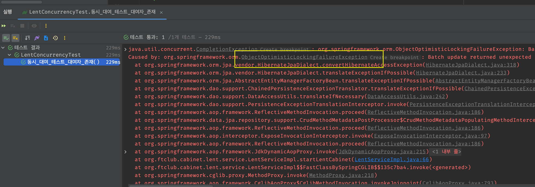Click the ObjectOptimisticLockingFailureException link on Caused by line
Image resolution: width=535 pixels, height=187 pixels.
pos(304,57)
